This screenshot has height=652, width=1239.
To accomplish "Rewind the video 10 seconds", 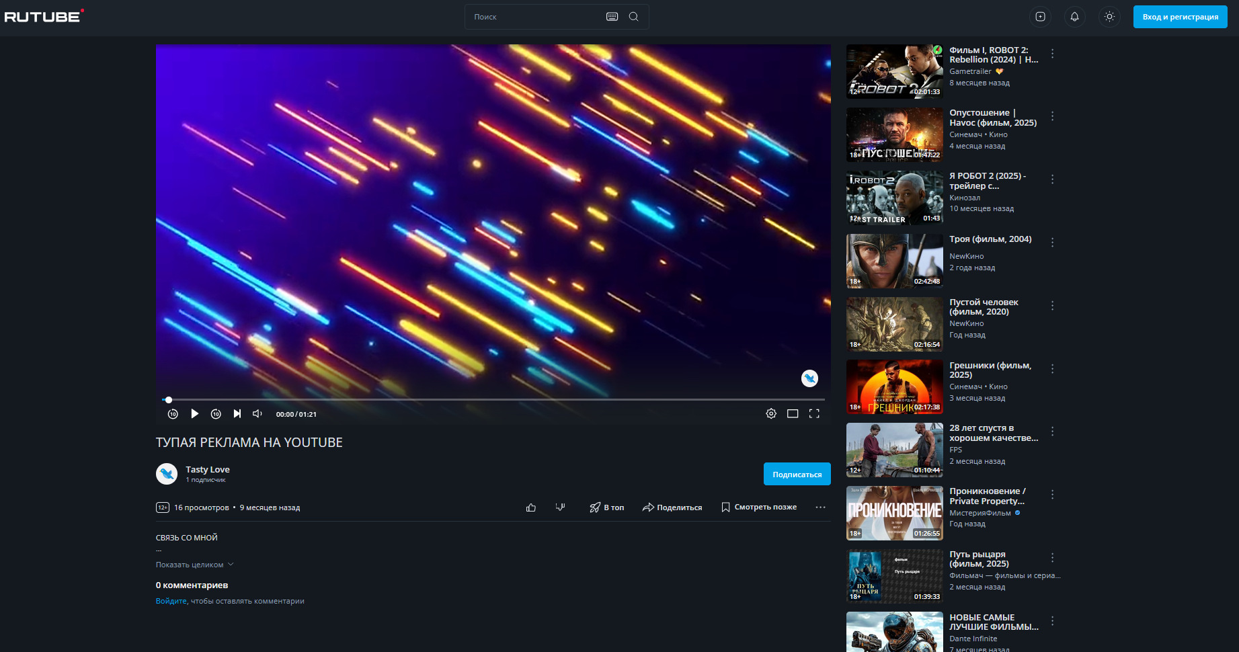I will pos(173,414).
